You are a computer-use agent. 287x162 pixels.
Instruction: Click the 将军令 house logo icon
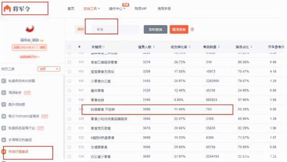click(x=7, y=9)
